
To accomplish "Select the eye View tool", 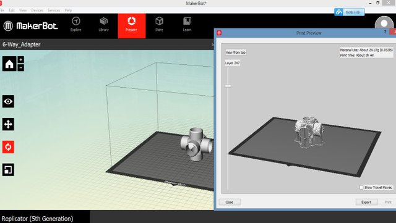I will tap(8, 101).
